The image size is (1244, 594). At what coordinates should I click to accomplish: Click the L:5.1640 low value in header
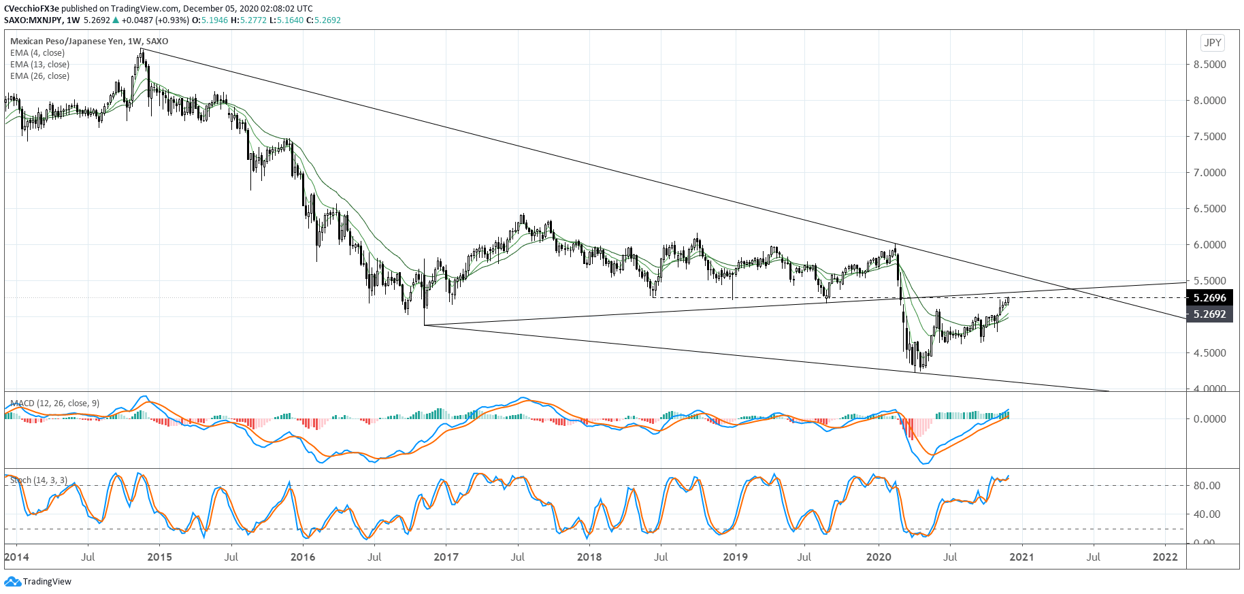click(x=287, y=20)
